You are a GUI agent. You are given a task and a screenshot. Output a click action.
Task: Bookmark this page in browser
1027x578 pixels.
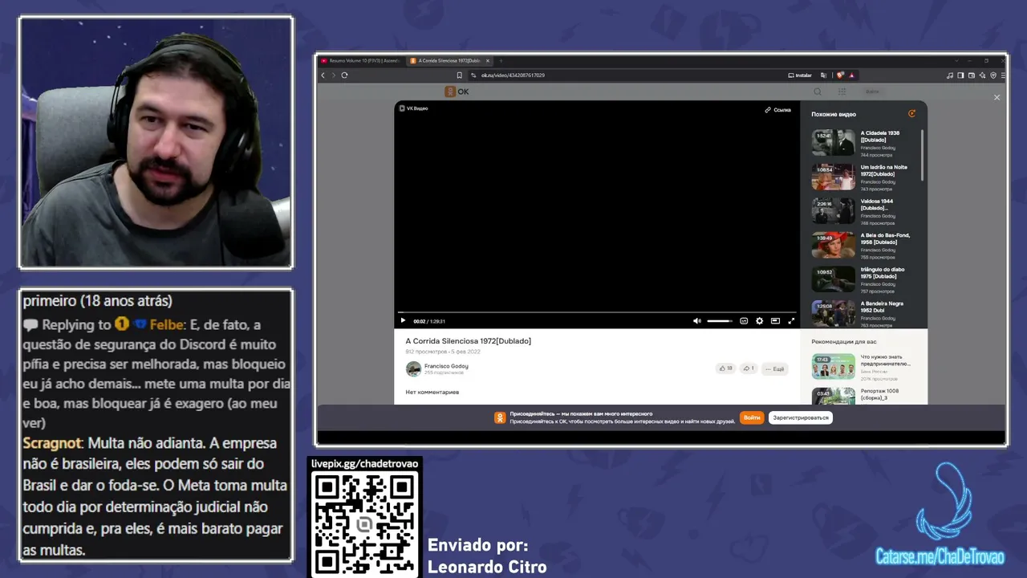[x=461, y=75]
